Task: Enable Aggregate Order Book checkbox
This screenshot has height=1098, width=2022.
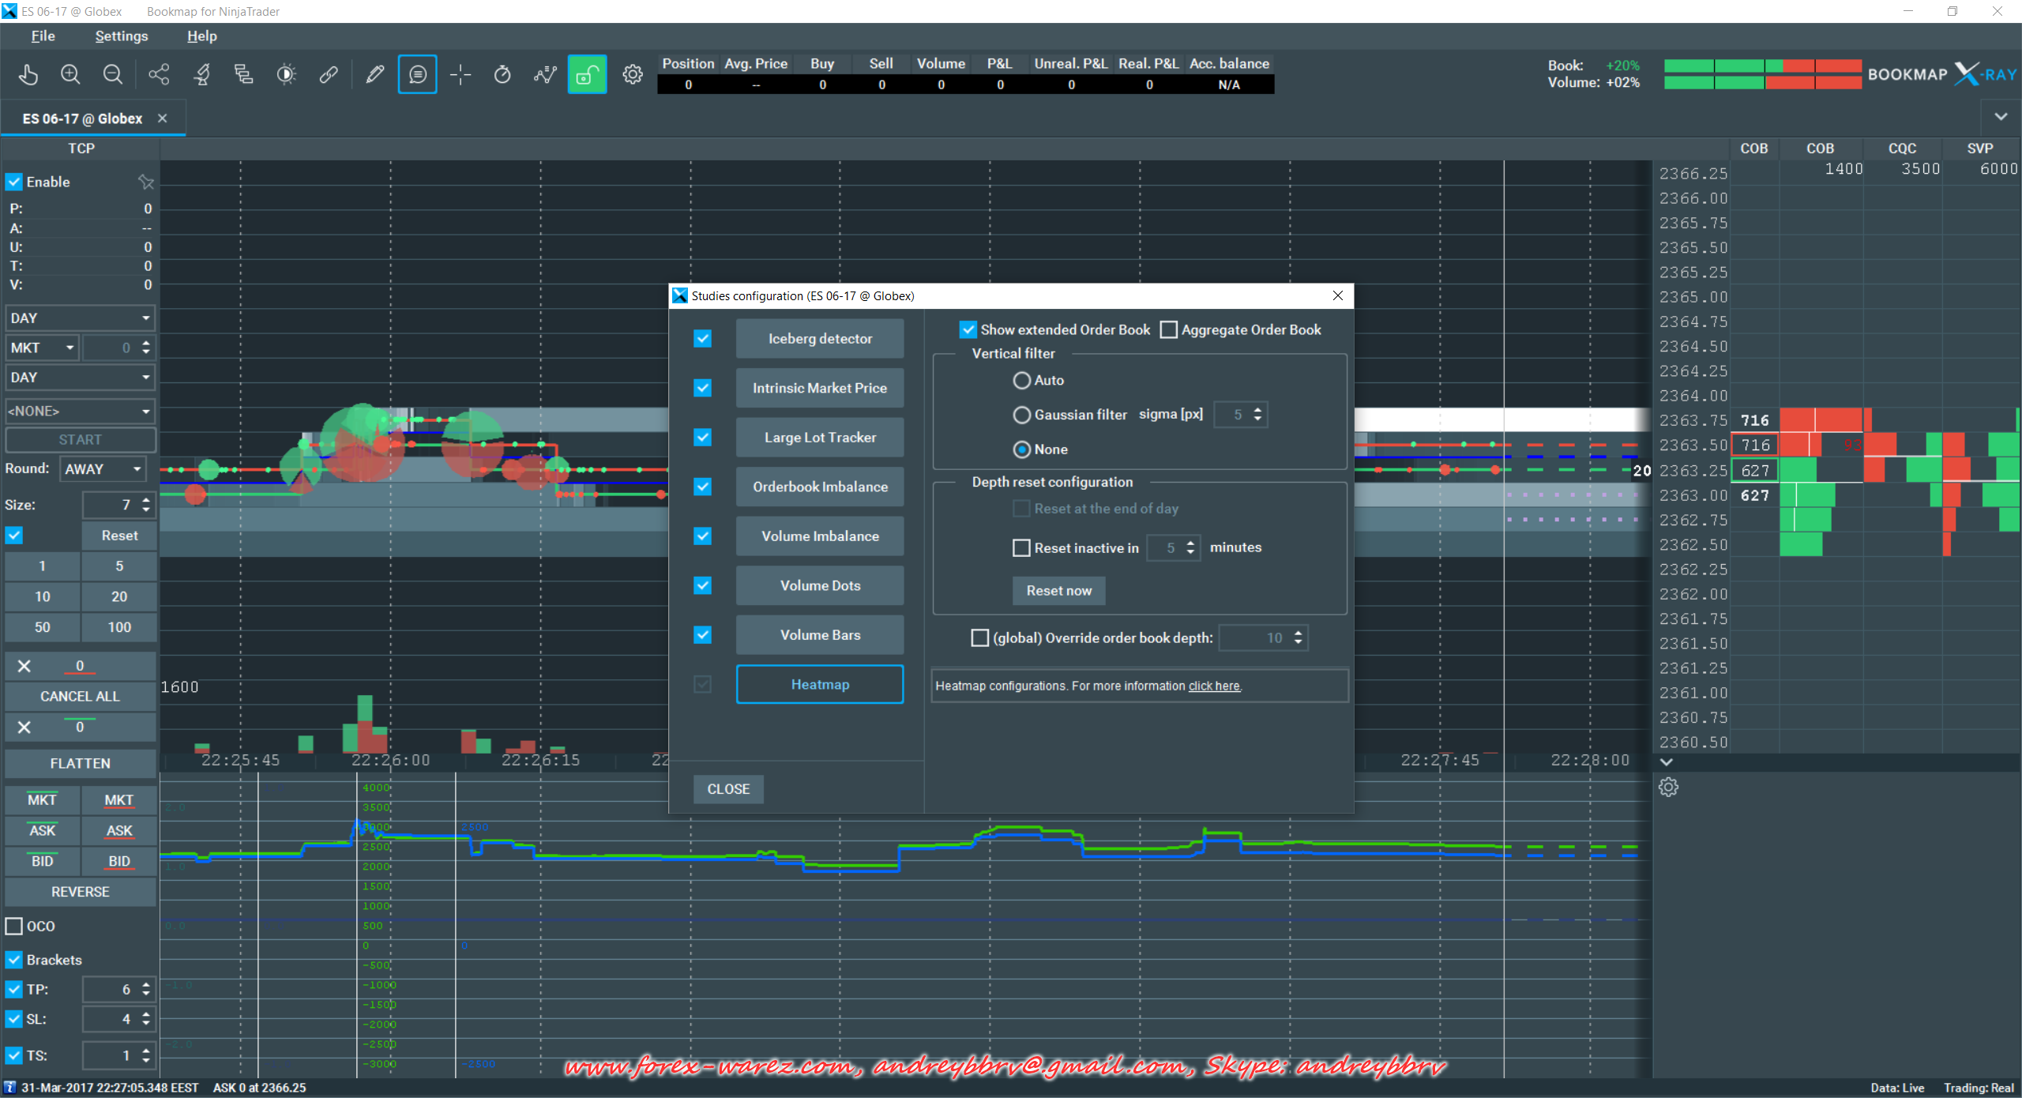Action: pos(1168,330)
